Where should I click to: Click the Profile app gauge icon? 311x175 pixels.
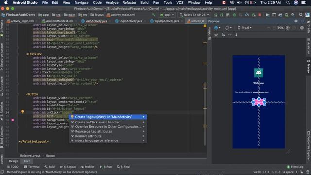[247, 15]
